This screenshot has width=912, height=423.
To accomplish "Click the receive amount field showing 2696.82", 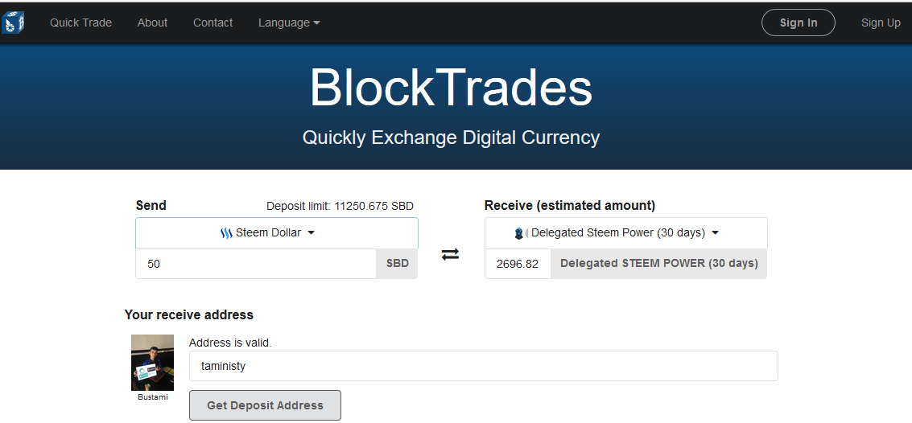I will point(518,264).
